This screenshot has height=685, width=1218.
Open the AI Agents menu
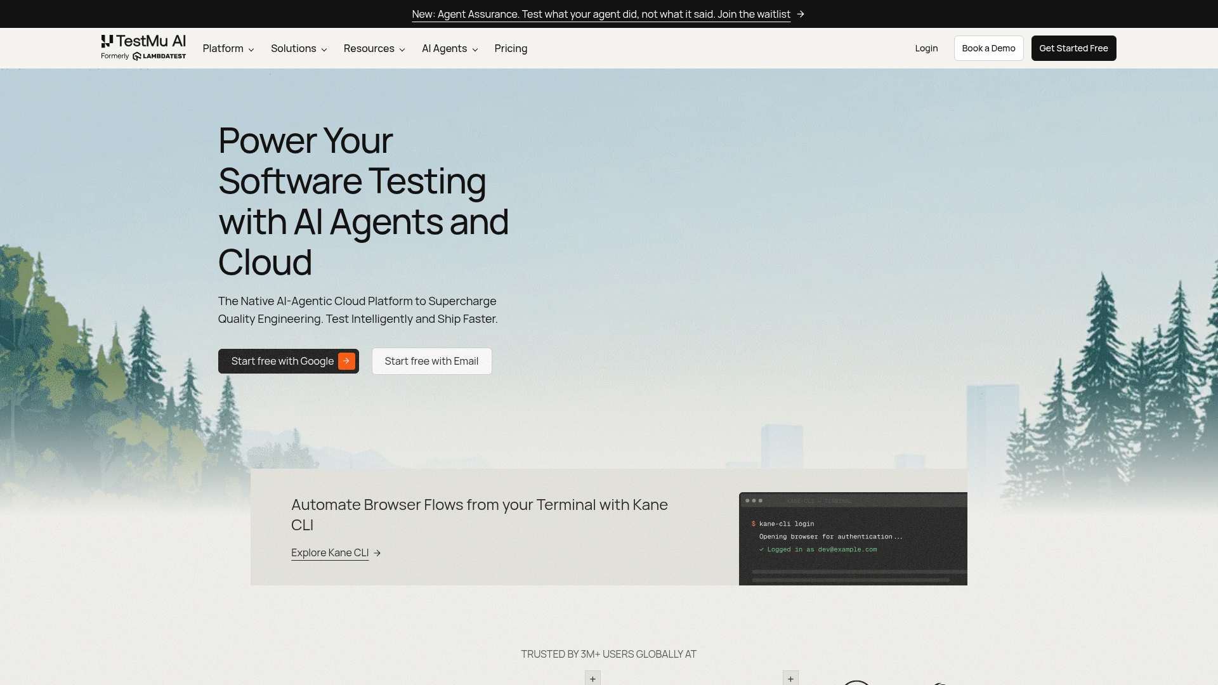(x=450, y=48)
